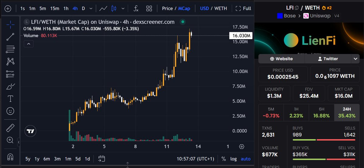
Task: Open chart settings hexagon icon
Action: 242,147
